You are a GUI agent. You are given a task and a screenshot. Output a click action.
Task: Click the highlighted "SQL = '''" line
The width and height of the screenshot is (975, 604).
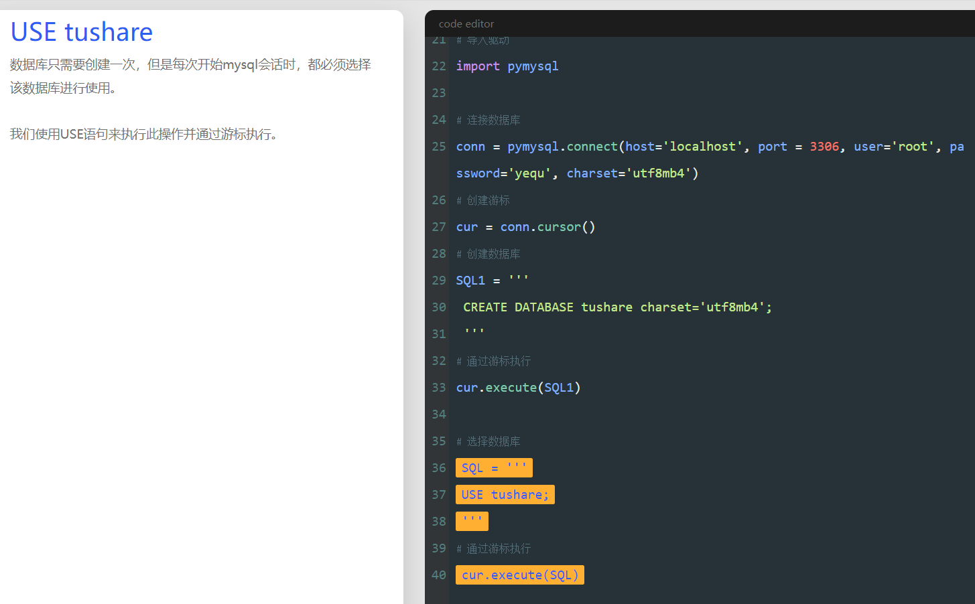pyautogui.click(x=494, y=467)
